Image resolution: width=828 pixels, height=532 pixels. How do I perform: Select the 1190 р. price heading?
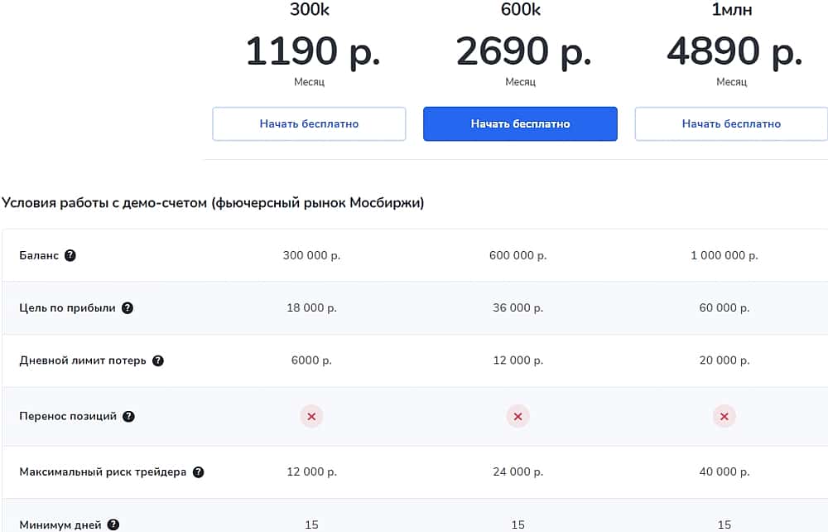click(x=313, y=51)
